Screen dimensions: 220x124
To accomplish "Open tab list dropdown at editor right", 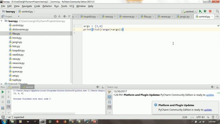I will coord(217,17).
